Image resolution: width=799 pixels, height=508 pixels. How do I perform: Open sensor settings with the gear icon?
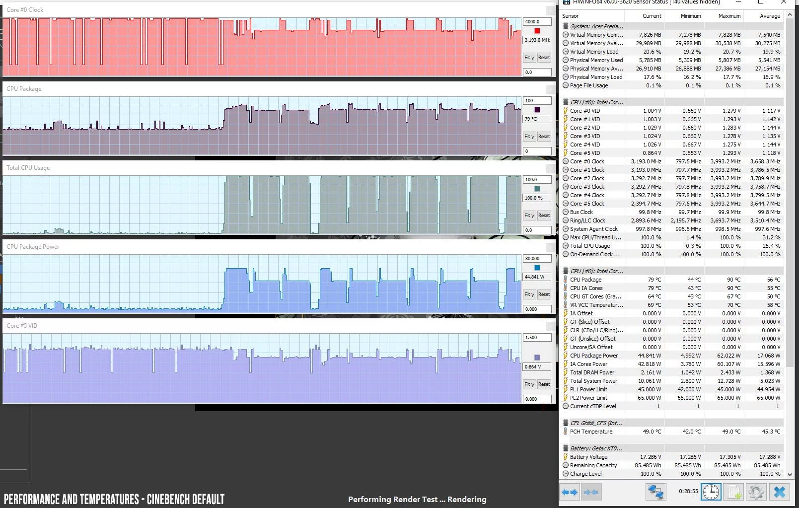[x=756, y=492]
